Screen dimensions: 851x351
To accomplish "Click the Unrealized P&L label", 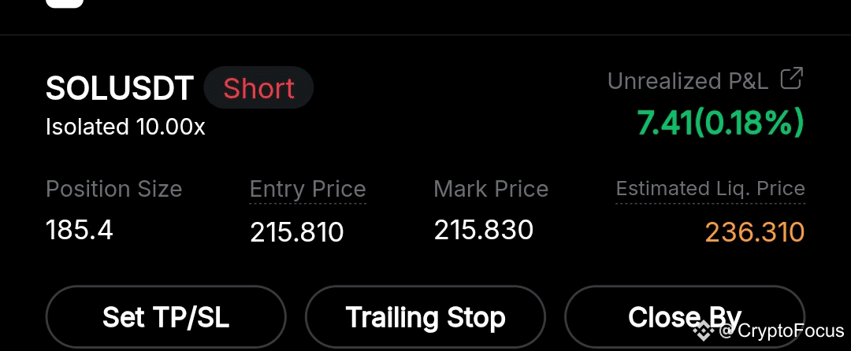I will tap(688, 81).
